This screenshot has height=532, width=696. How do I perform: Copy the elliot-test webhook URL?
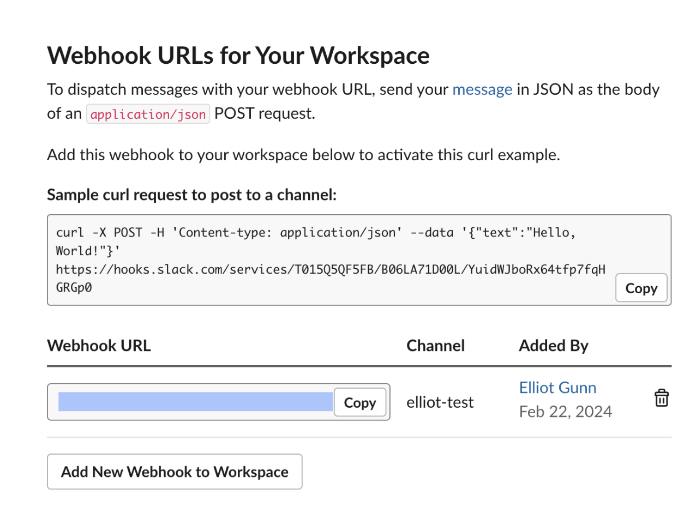pyautogui.click(x=360, y=402)
